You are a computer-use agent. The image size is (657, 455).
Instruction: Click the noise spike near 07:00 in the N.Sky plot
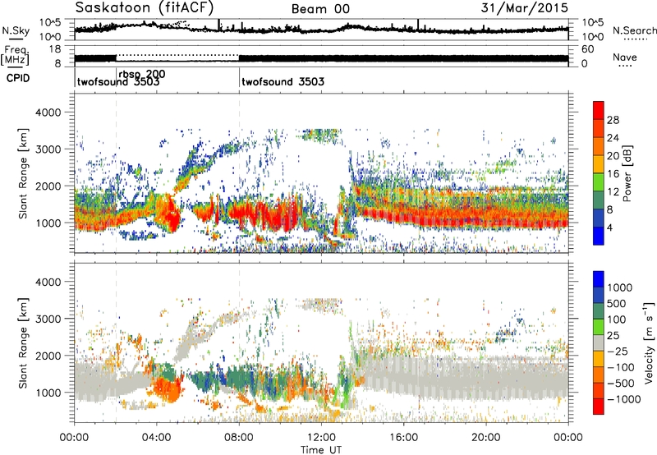218,25
